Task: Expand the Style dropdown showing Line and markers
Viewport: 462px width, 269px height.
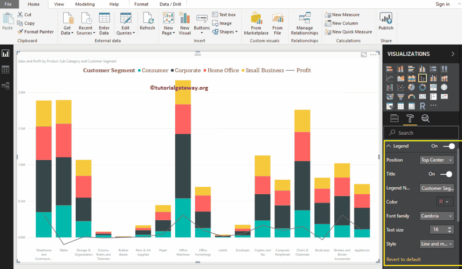Action: [x=436, y=243]
